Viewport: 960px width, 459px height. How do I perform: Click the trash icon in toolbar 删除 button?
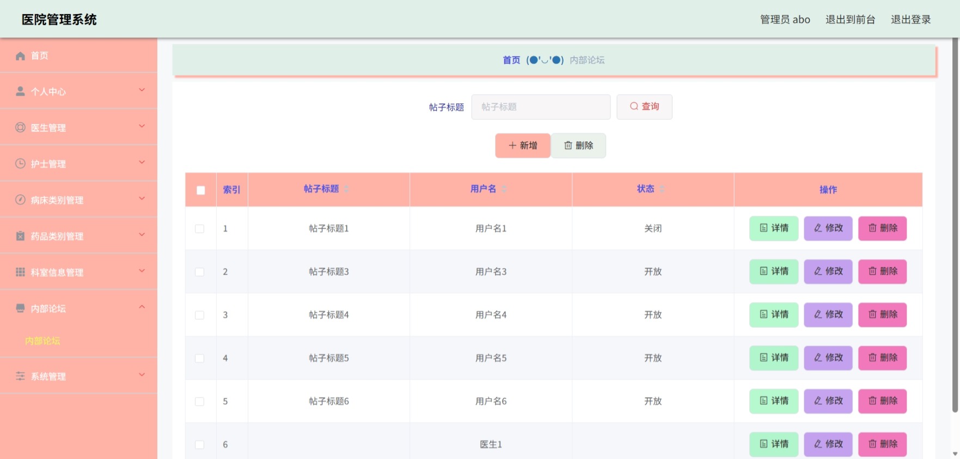pyautogui.click(x=568, y=145)
